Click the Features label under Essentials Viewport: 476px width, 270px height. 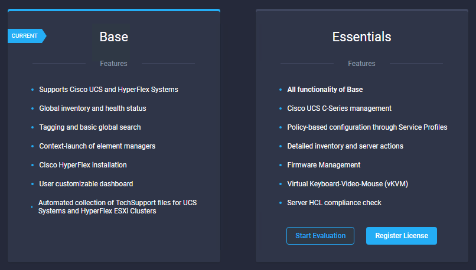point(361,64)
